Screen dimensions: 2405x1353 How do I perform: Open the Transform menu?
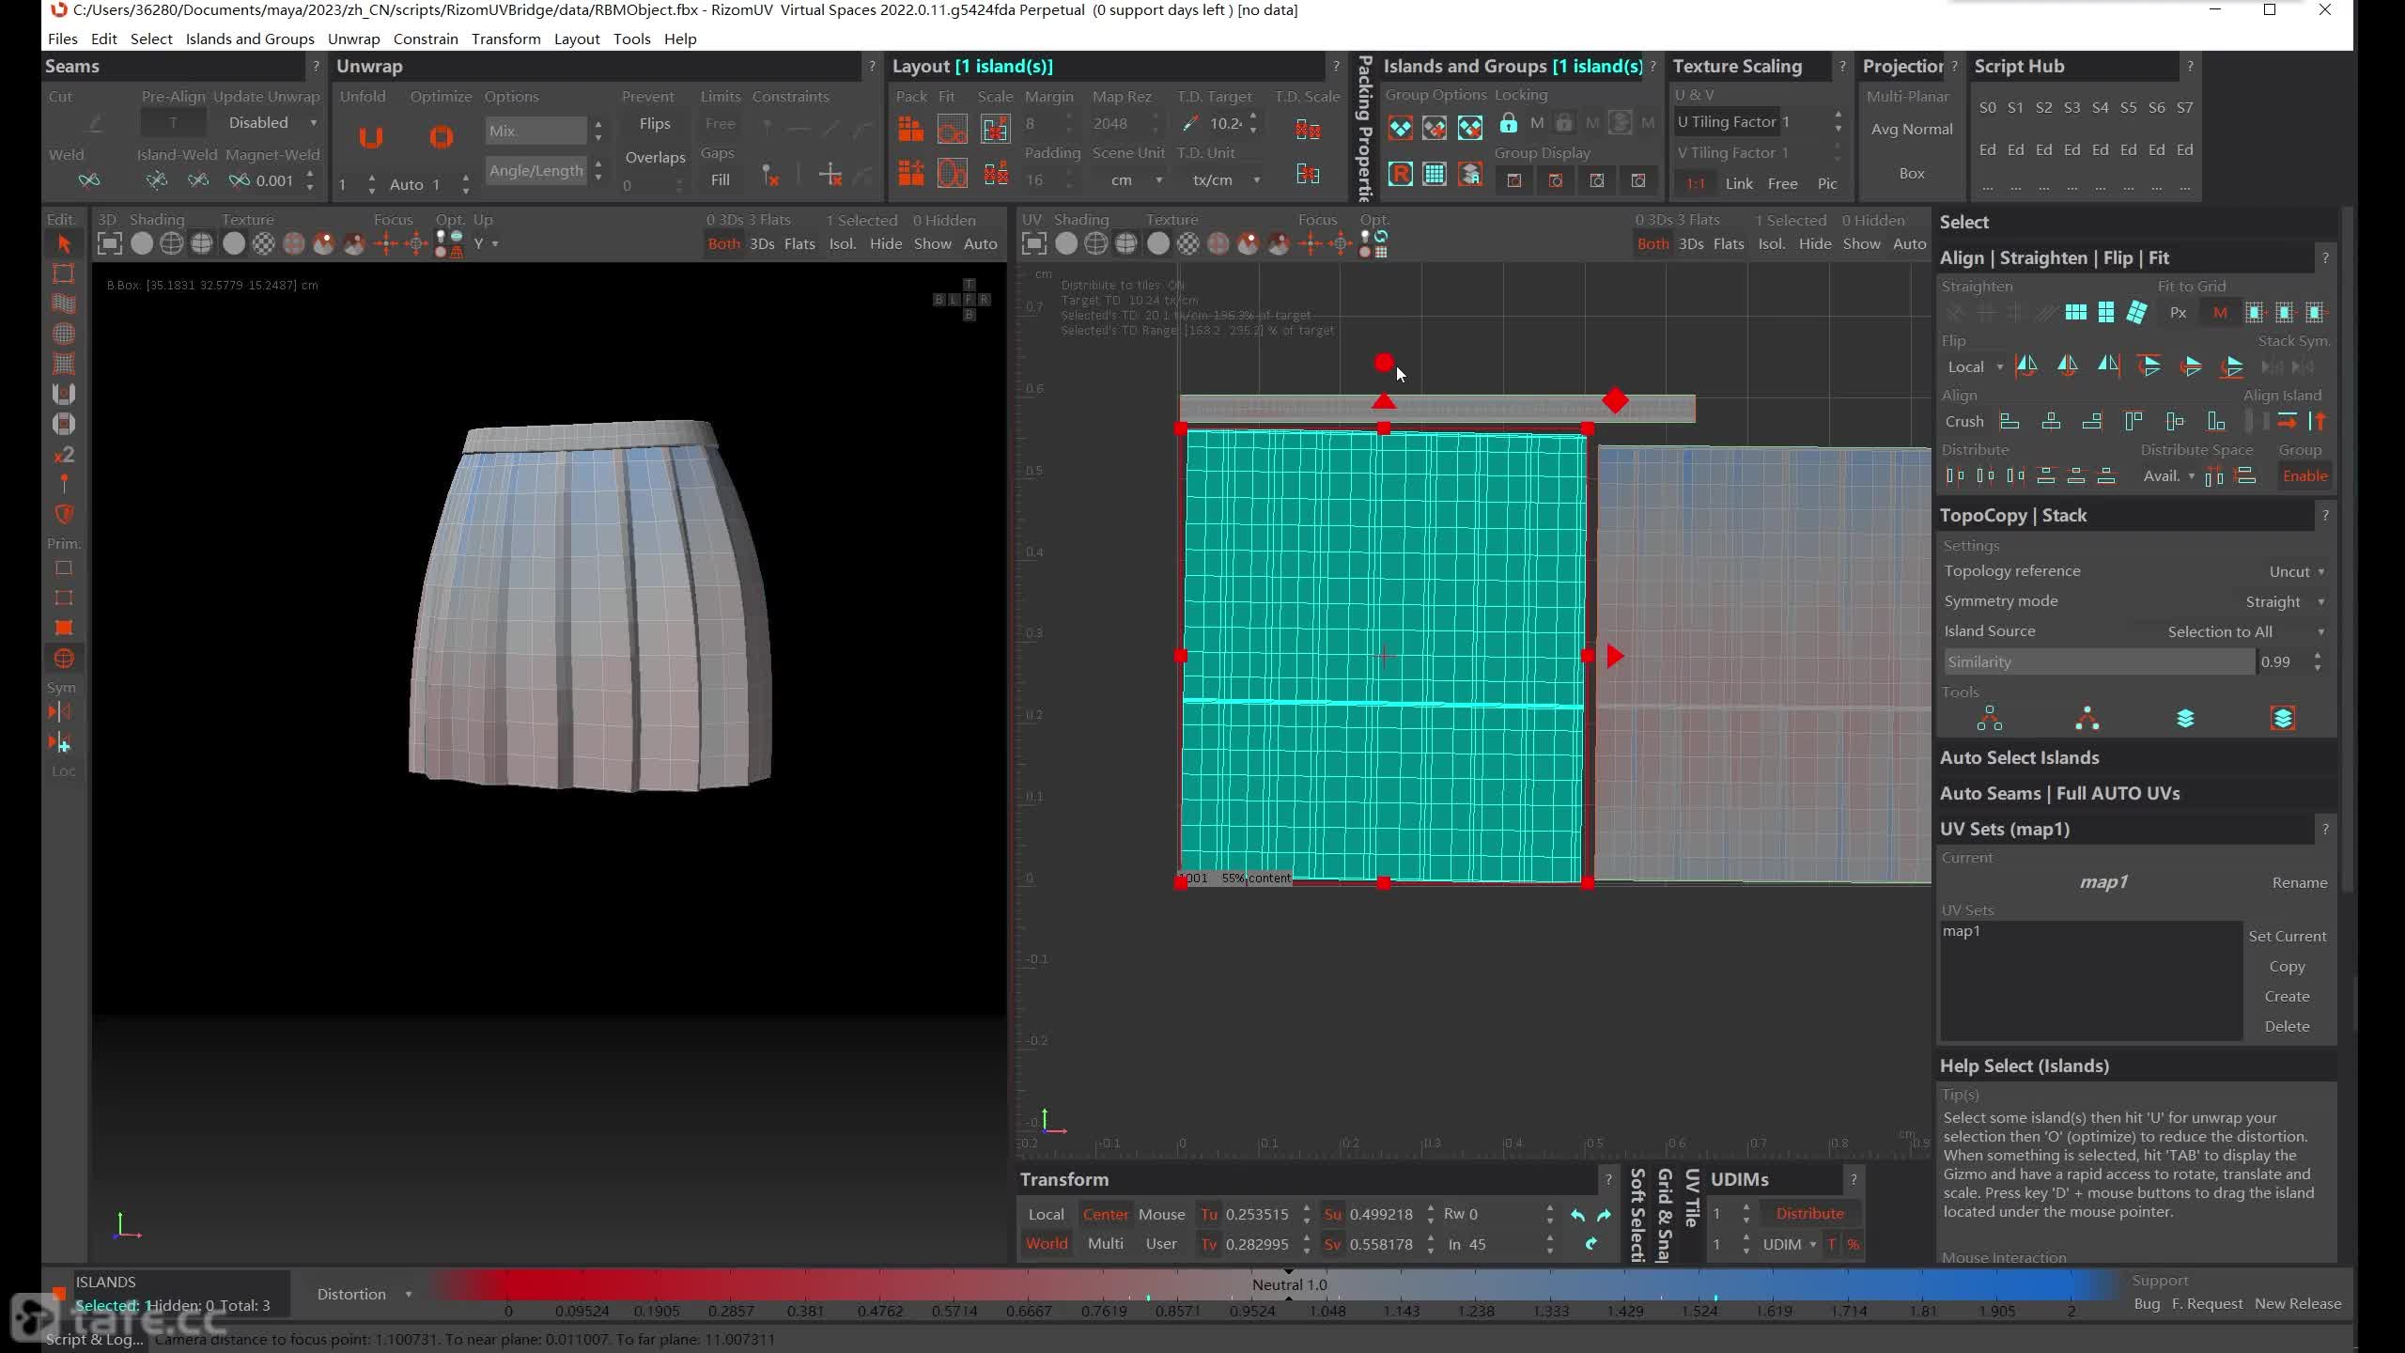point(505,39)
